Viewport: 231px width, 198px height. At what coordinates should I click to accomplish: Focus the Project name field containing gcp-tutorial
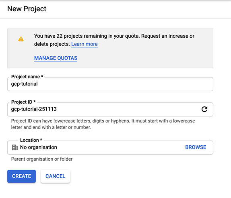pyautogui.click(x=110, y=84)
